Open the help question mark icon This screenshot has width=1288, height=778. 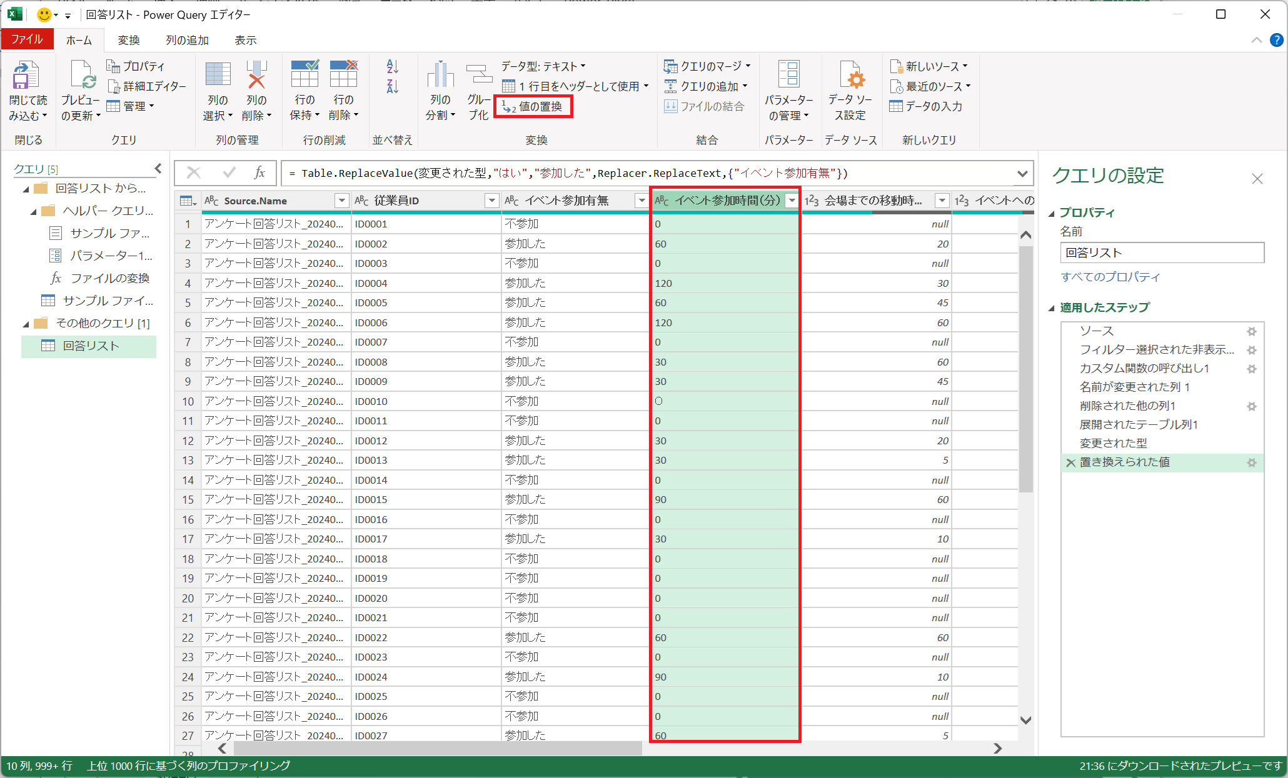click(x=1277, y=41)
